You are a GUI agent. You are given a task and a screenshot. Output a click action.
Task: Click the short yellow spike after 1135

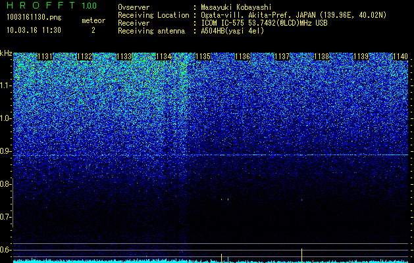[x=221, y=258]
